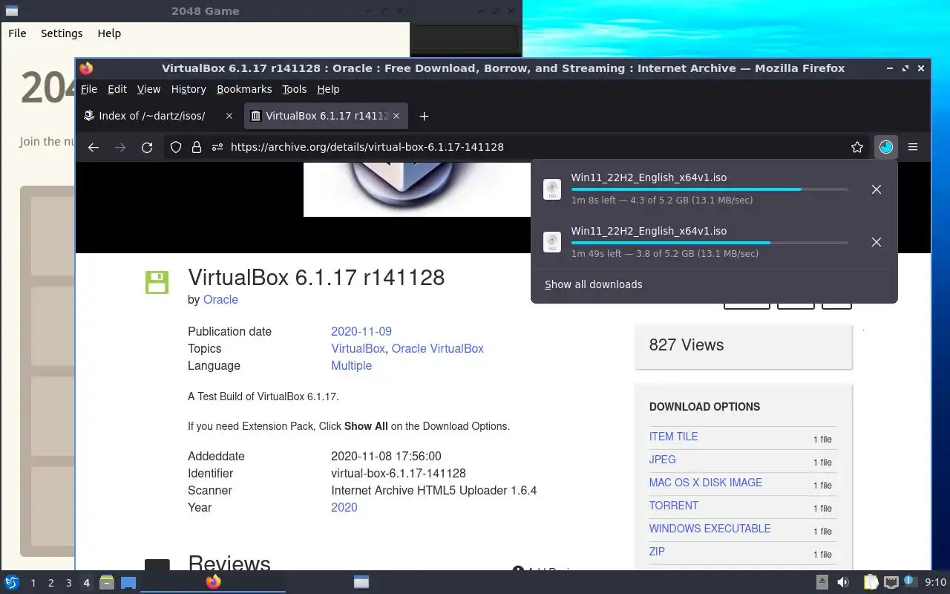Click ISO file icon of 3.8 GB download
Image resolution: width=950 pixels, height=594 pixels.
[x=552, y=242]
